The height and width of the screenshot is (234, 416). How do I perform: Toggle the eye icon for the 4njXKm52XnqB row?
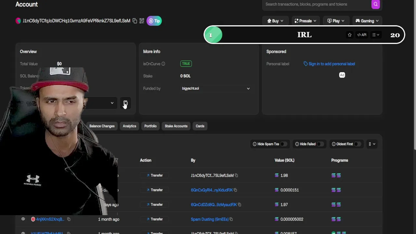click(23, 219)
